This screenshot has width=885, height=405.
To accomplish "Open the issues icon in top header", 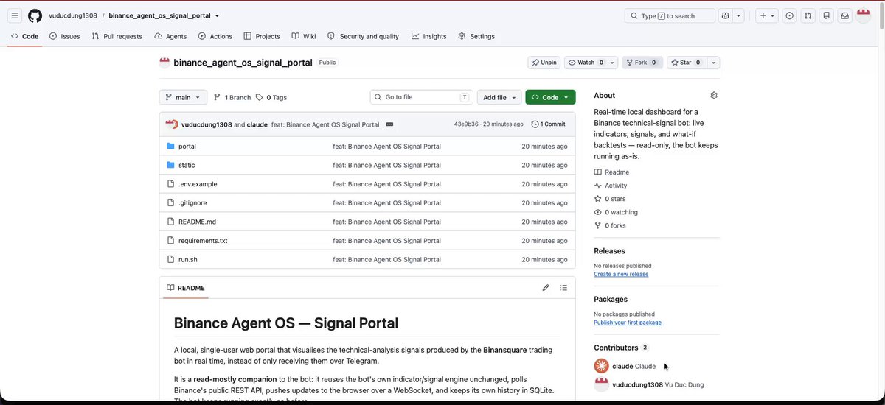I will (789, 15).
